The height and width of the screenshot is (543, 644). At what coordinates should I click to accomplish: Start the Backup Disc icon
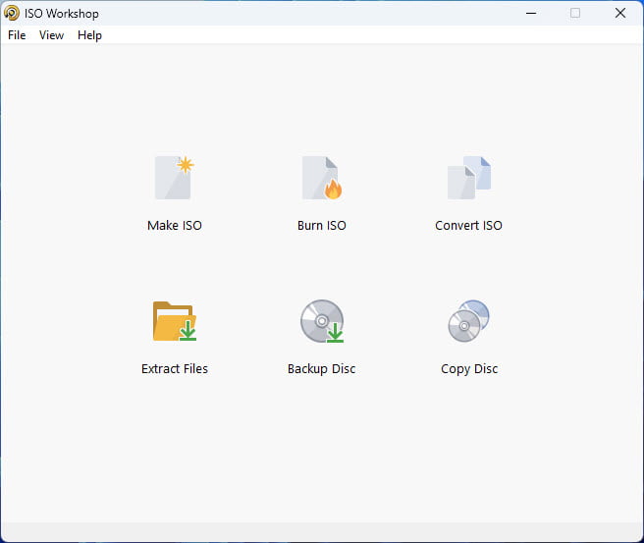coord(322,321)
